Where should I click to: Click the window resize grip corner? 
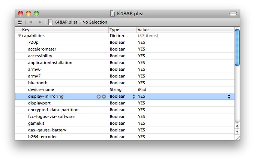(x=237, y=138)
